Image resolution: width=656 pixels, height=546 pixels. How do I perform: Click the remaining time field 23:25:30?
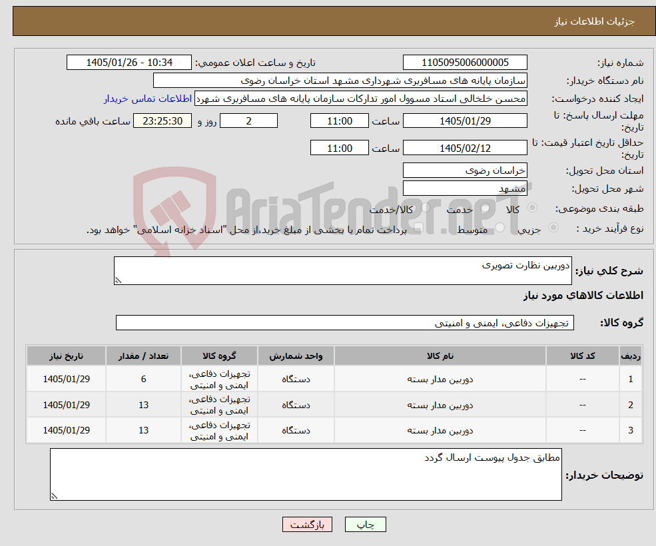click(163, 121)
